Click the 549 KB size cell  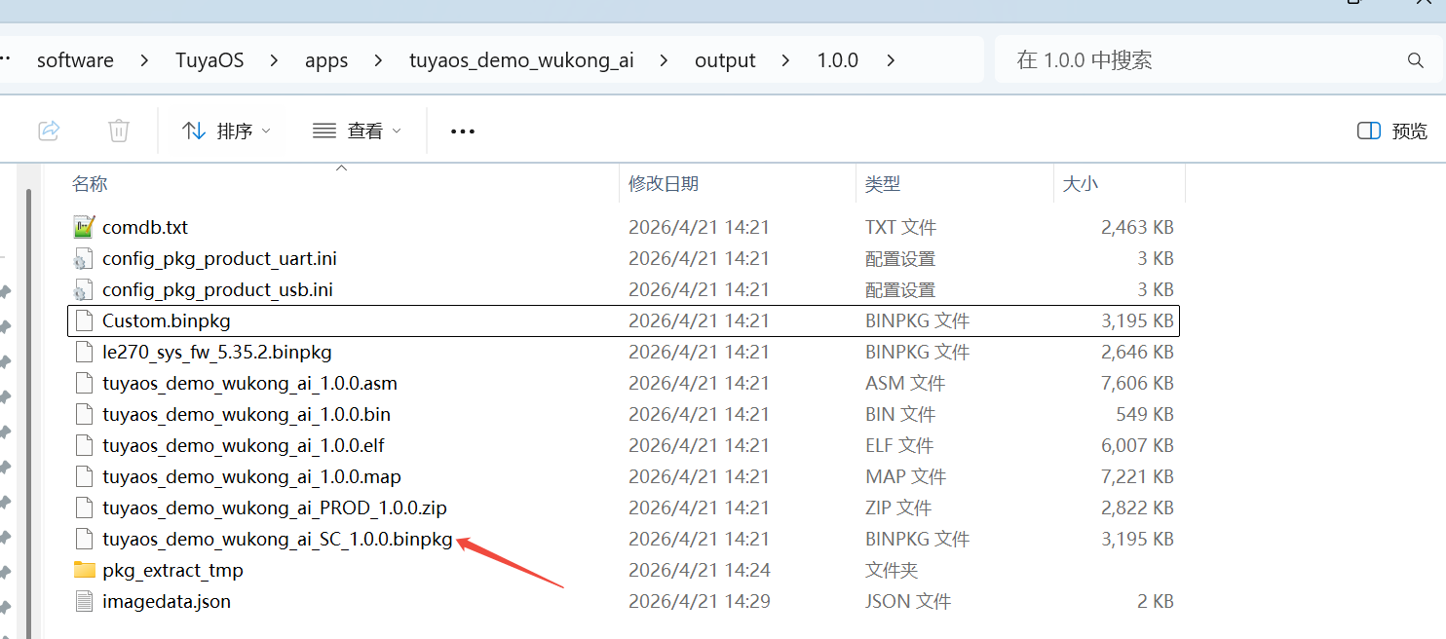pyautogui.click(x=1145, y=414)
